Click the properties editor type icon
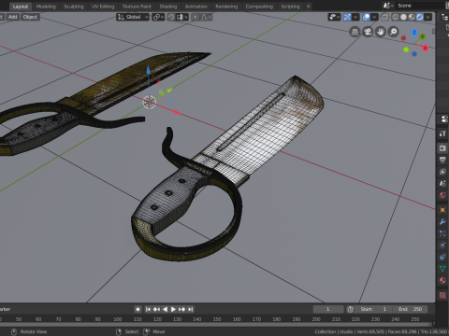The height and width of the screenshot is (336, 449). (x=444, y=119)
